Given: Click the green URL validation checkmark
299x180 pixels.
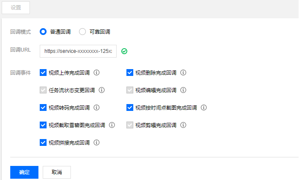Looking at the screenshot, I should tap(124, 51).
